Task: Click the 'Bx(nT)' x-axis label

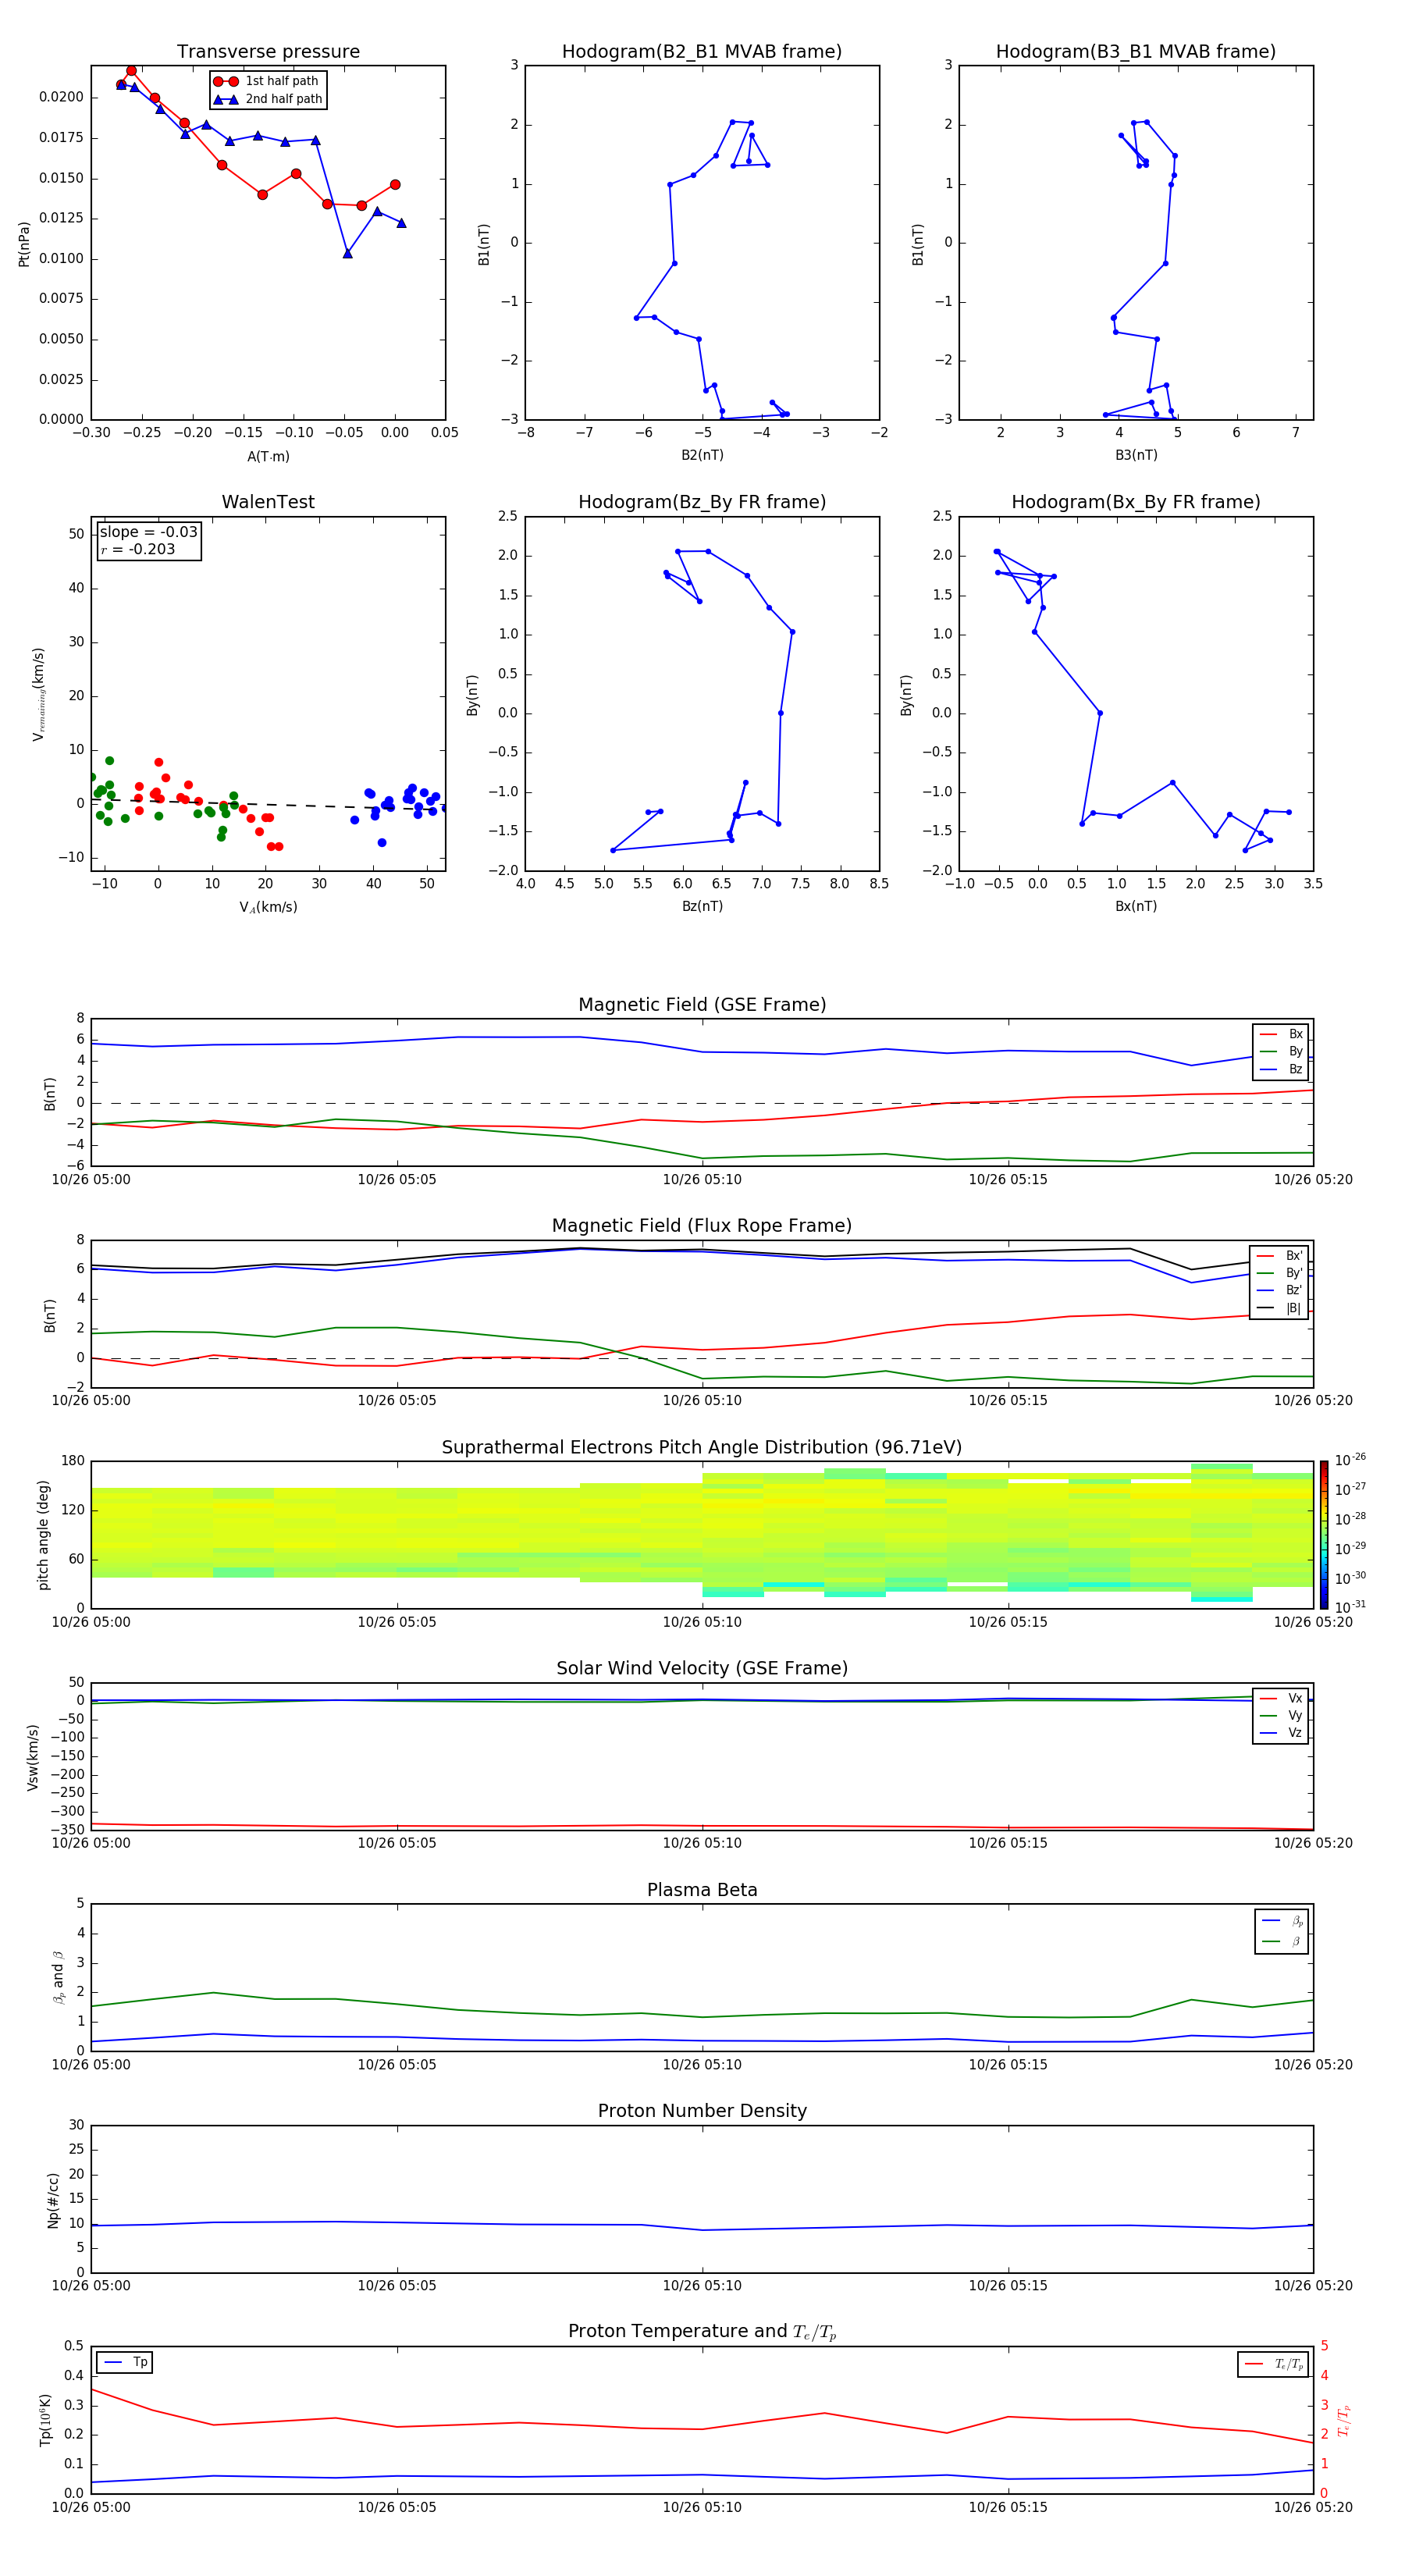Action: tap(1136, 906)
